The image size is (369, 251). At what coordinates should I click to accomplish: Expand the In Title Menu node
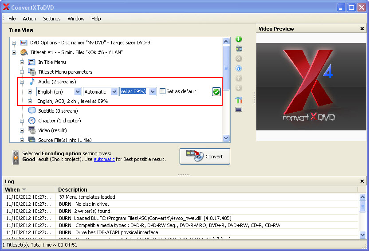22,63
